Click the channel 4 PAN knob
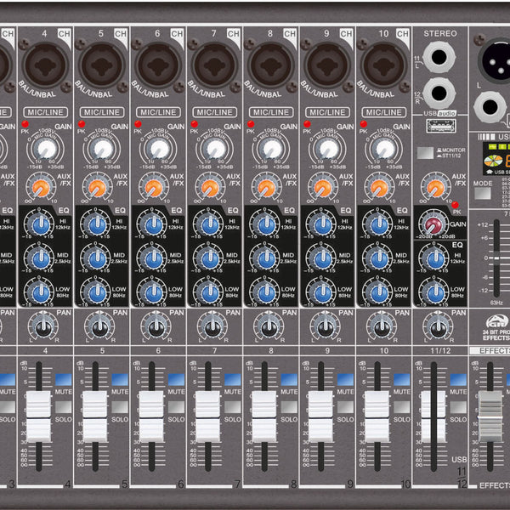 43,327
